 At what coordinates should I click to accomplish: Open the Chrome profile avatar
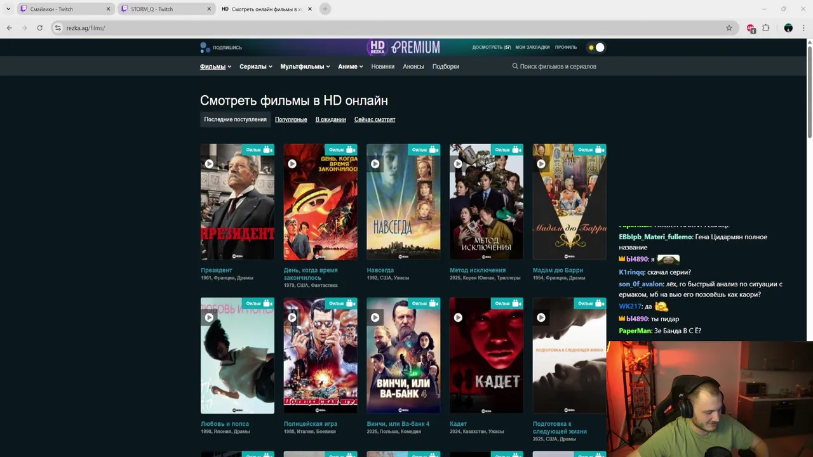(788, 28)
